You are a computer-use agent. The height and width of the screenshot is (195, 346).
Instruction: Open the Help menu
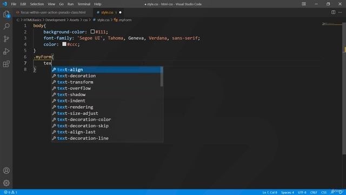98,4
